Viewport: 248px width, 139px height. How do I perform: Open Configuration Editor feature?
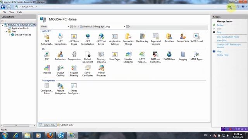click(x=46, y=89)
